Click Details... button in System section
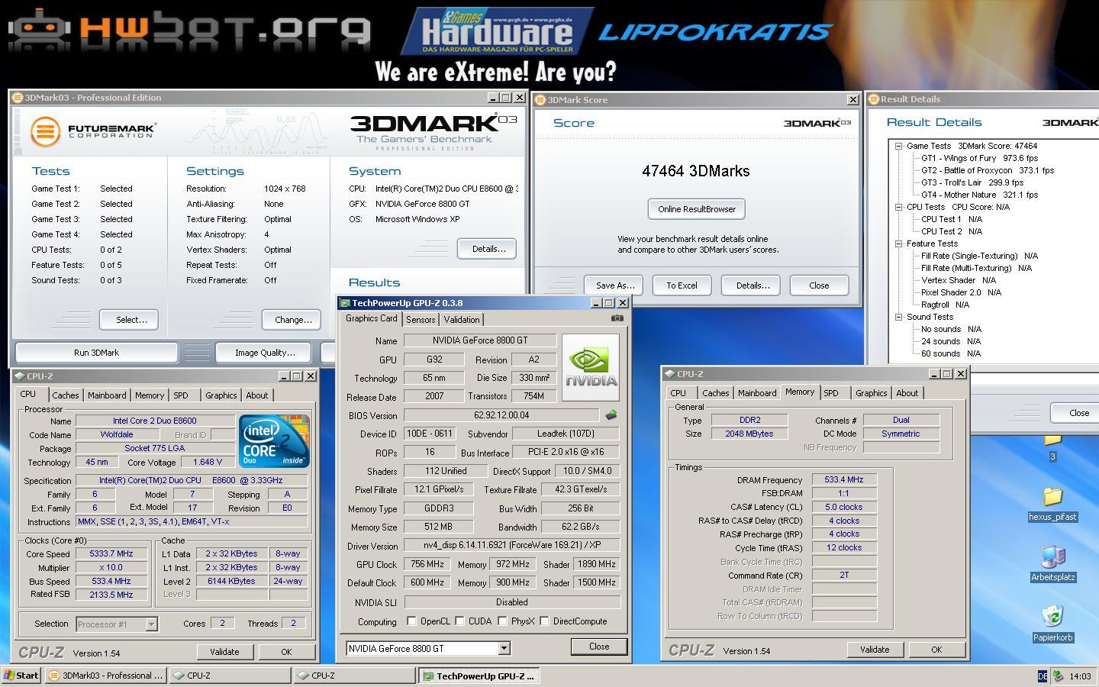The width and height of the screenshot is (1099, 687). pyautogui.click(x=488, y=249)
